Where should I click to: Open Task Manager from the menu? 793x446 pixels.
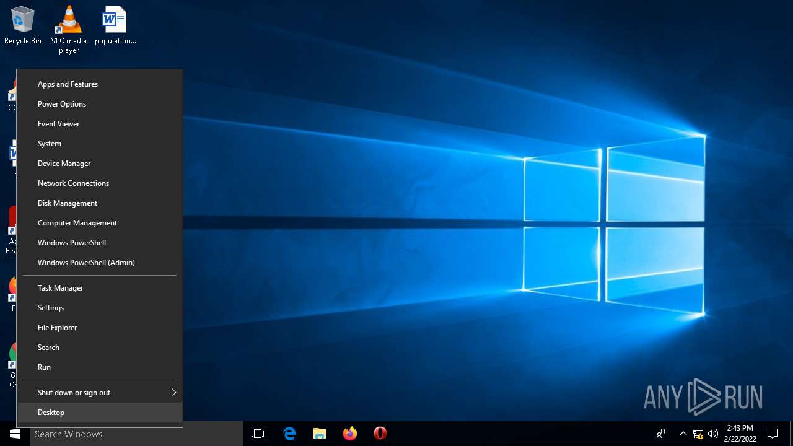coord(100,288)
